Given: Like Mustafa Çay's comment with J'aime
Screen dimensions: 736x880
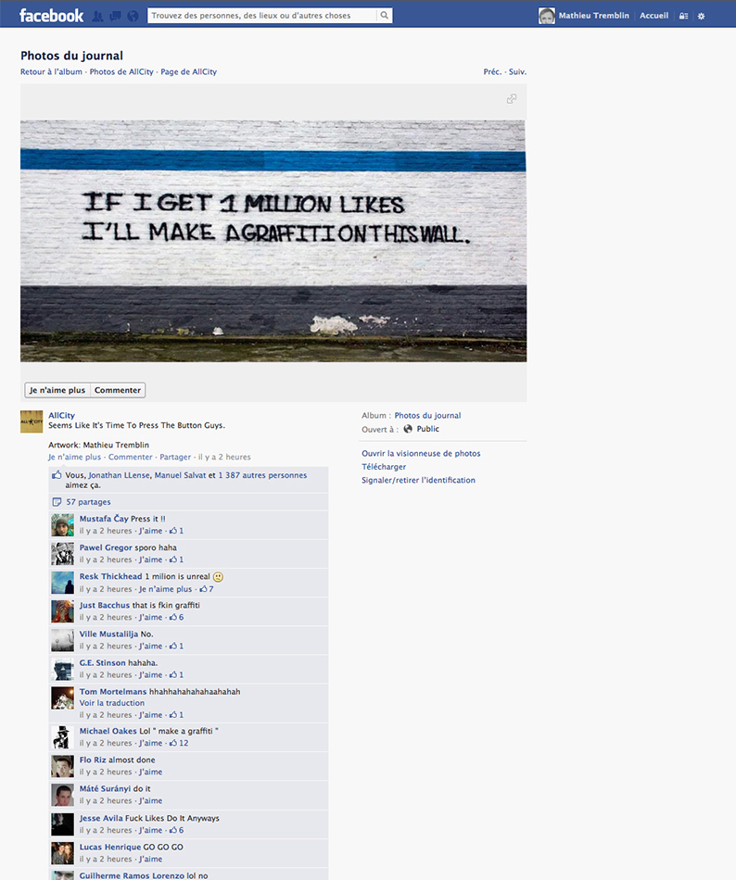Looking at the screenshot, I should click(x=150, y=531).
